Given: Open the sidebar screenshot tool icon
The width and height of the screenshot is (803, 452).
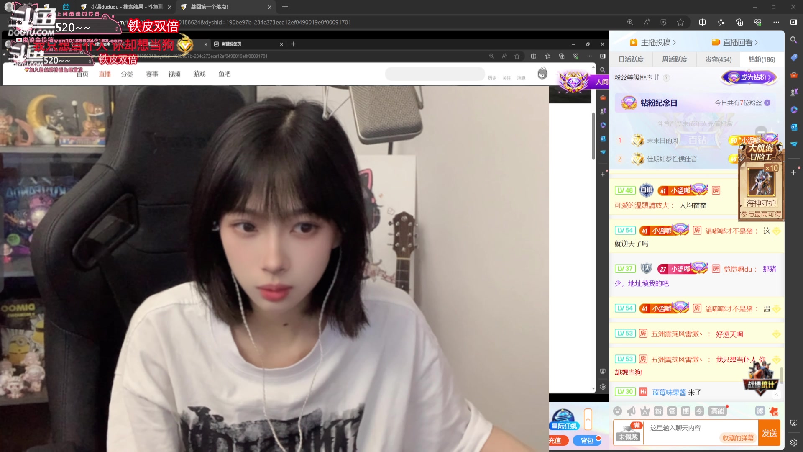Looking at the screenshot, I should pos(793,423).
